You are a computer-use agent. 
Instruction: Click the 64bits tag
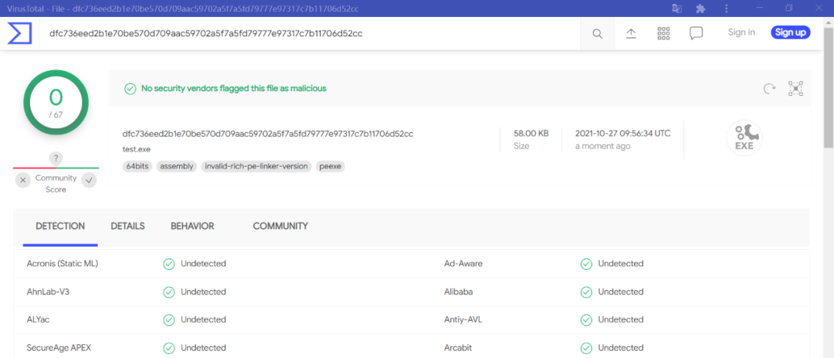[x=137, y=166]
